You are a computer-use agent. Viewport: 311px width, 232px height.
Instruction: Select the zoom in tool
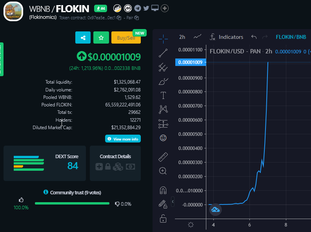tap(163, 171)
